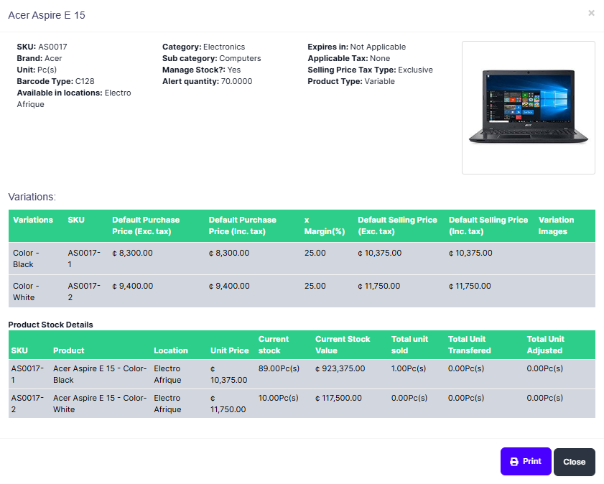This screenshot has width=604, height=484.
Task: Click the total sold value '1.00Pc(s)'
Action: 409,368
